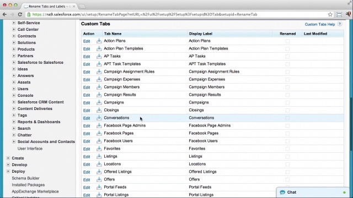Click Edit for the Action Plans tab

coord(87,41)
